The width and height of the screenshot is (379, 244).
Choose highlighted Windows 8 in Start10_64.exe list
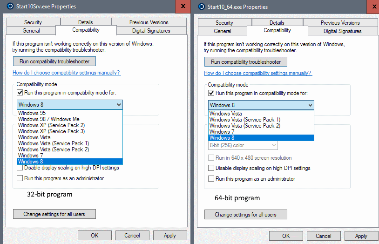[x=261, y=138]
